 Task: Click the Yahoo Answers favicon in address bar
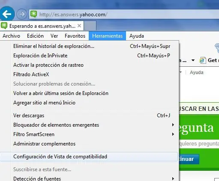(x=34, y=14)
